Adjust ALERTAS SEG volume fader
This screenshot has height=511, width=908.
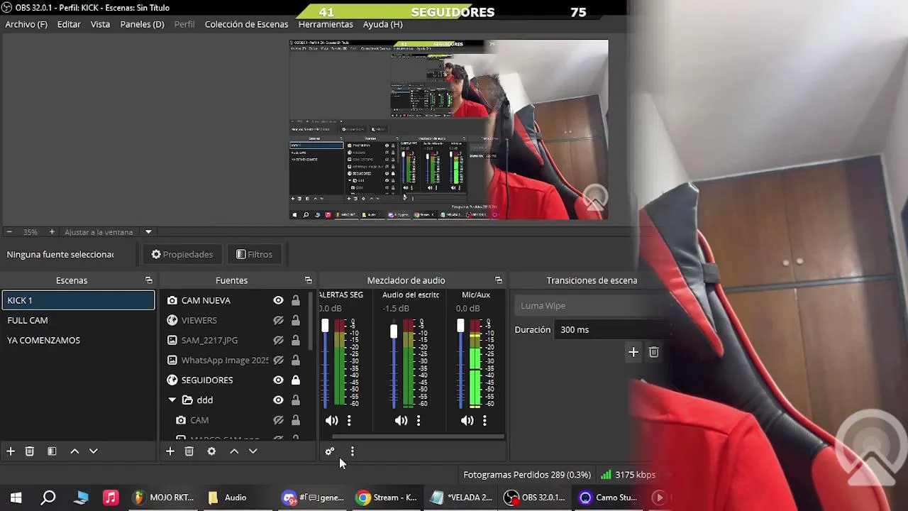point(325,326)
